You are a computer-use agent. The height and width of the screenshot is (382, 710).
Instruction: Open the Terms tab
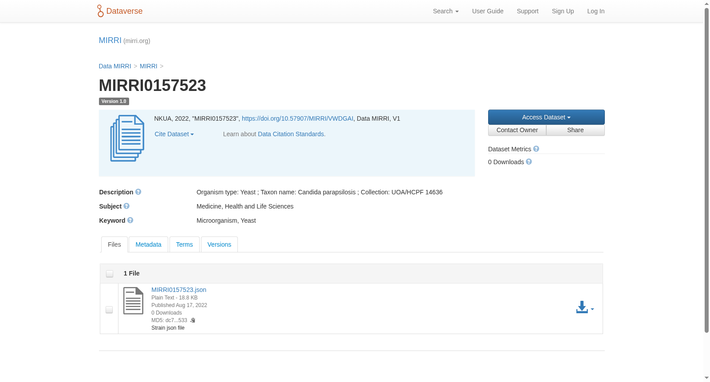point(184,244)
